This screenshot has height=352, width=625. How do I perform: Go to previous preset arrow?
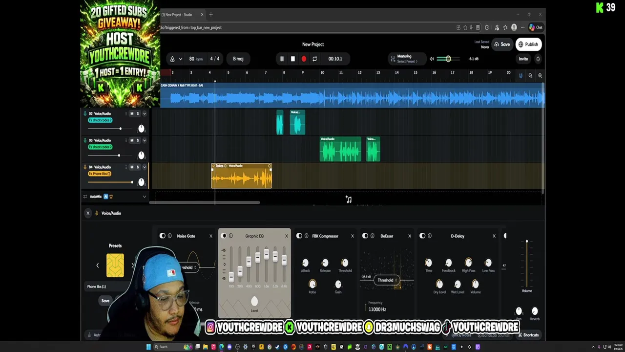click(x=97, y=265)
